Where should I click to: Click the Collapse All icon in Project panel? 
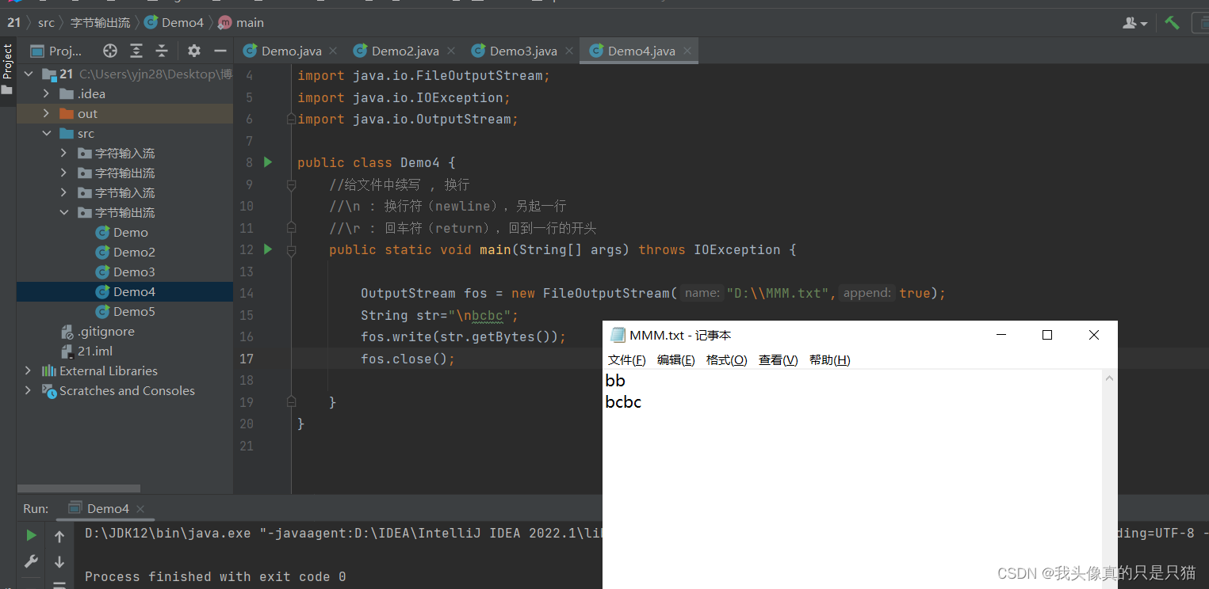click(162, 51)
